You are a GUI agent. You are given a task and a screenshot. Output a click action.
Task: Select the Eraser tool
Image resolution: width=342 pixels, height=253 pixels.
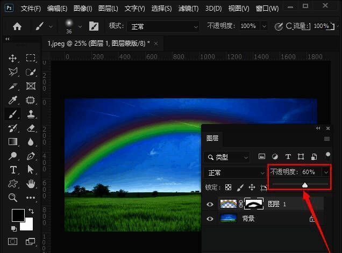[x=31, y=128]
